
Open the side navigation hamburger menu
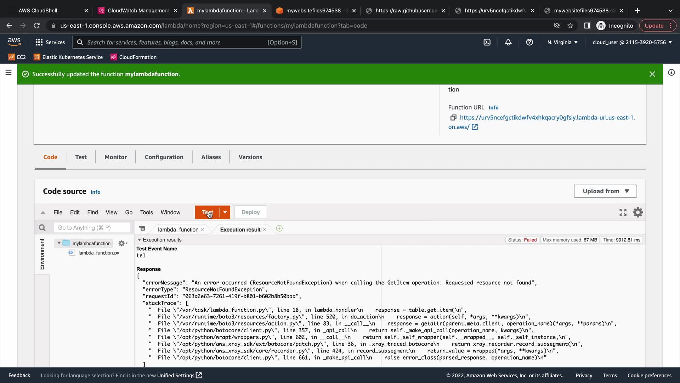tap(8, 73)
